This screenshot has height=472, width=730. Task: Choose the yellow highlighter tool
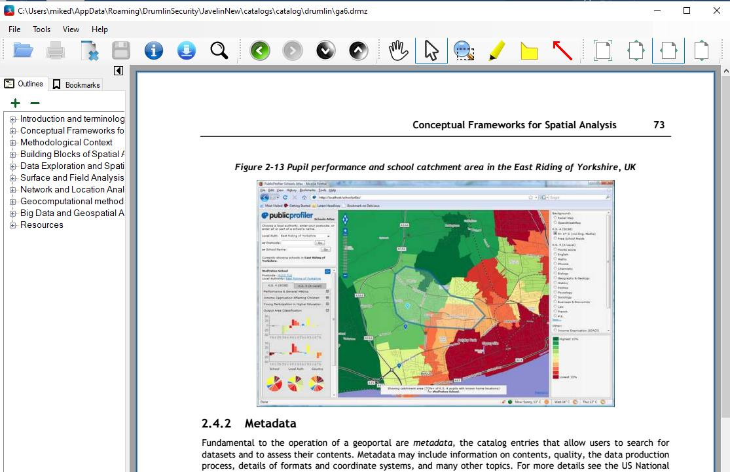coord(497,50)
